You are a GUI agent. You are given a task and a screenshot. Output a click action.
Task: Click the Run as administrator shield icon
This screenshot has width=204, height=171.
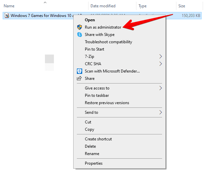click(x=80, y=27)
